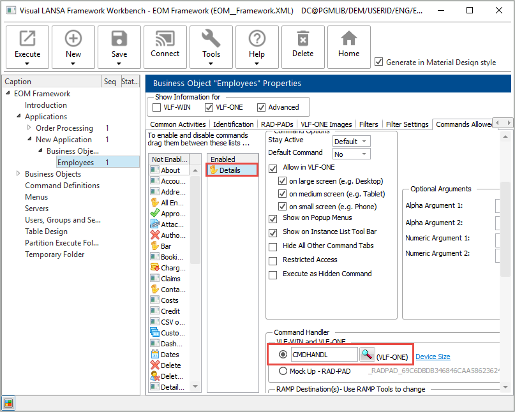Select the Delete red X command icon

tap(154, 365)
